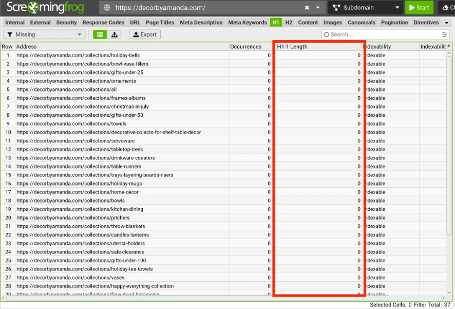Add column with the plus icon

click(449, 46)
